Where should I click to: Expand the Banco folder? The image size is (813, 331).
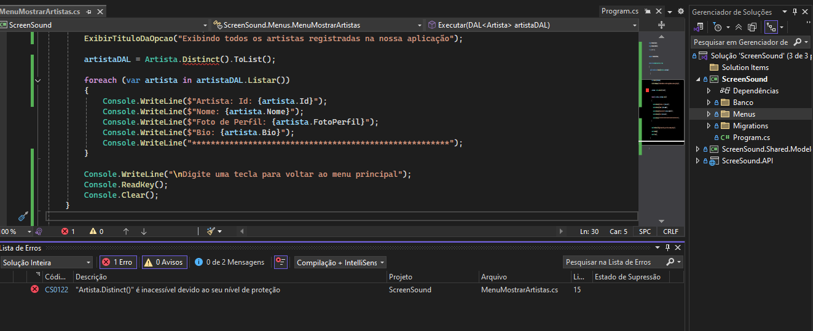[709, 103]
